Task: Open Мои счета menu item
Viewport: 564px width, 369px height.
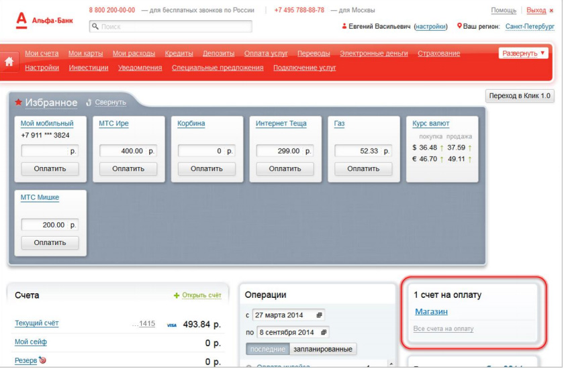Action: click(x=42, y=53)
